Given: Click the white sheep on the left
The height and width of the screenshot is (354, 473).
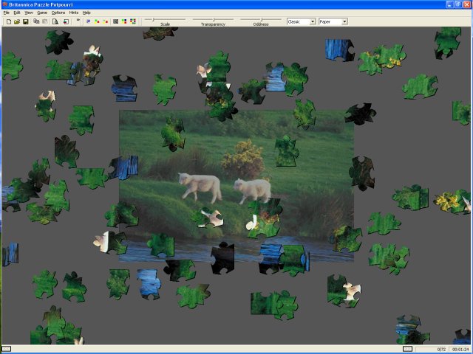Looking at the screenshot, I should tap(198, 185).
